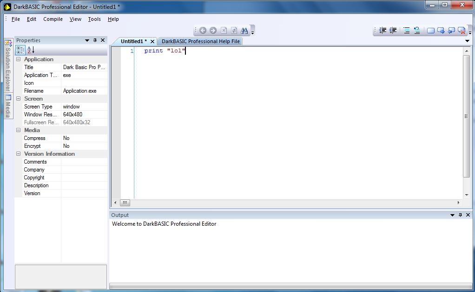
Task: Open the View menu
Action: pyautogui.click(x=75, y=19)
